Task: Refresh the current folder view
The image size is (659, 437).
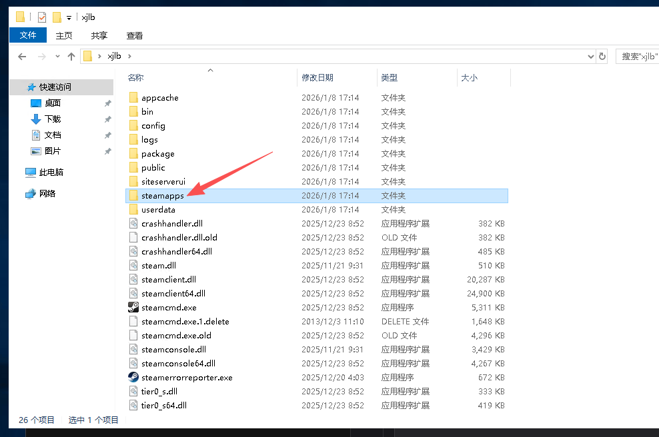Action: click(602, 57)
